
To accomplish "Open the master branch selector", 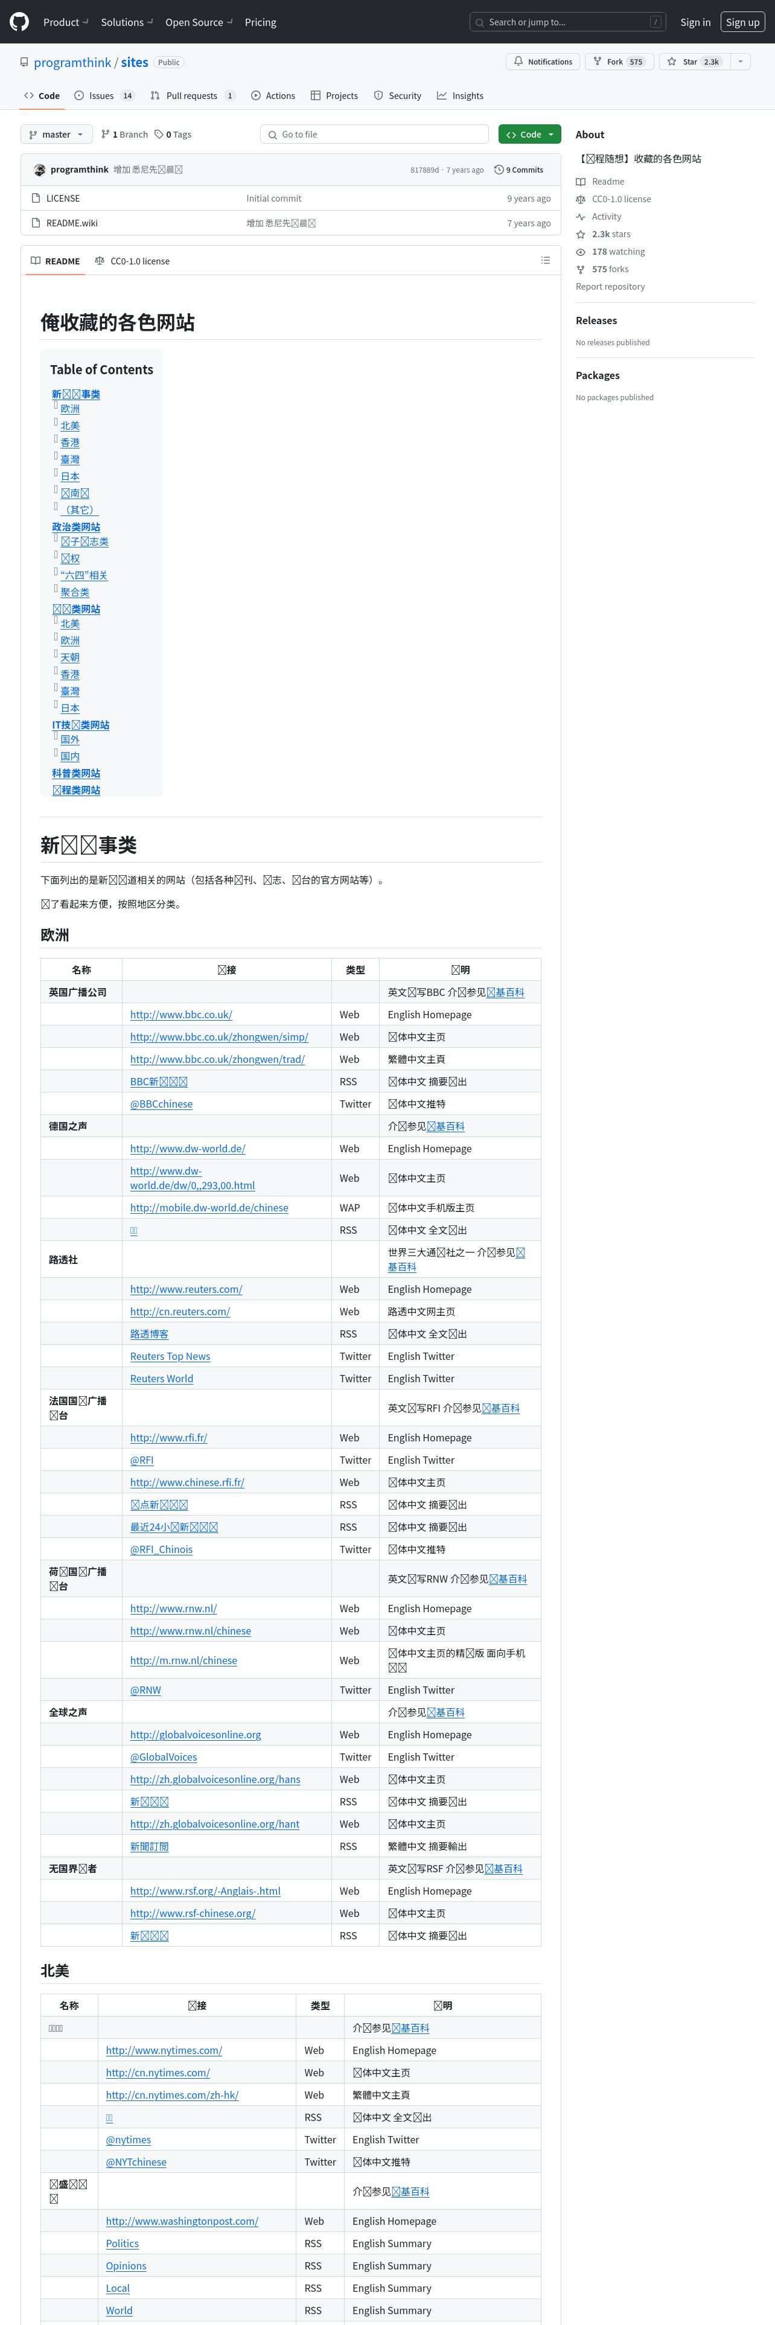I will [56, 135].
